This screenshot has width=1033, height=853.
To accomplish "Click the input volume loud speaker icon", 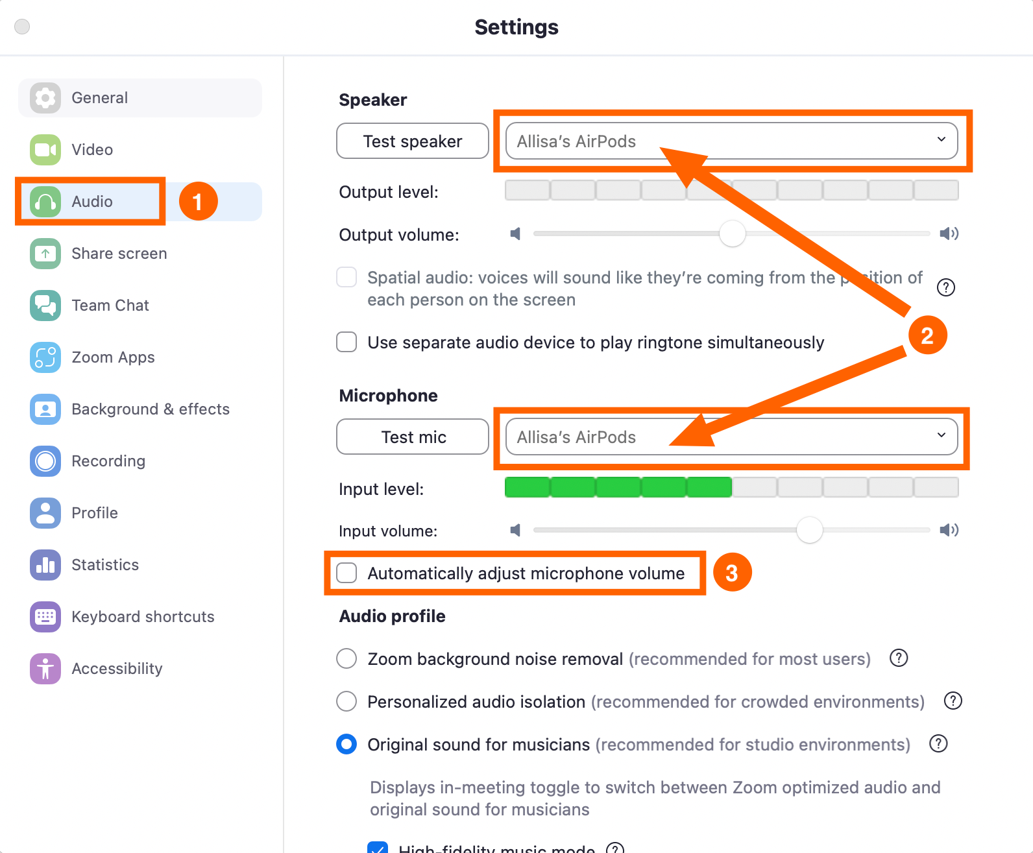I will tap(949, 531).
